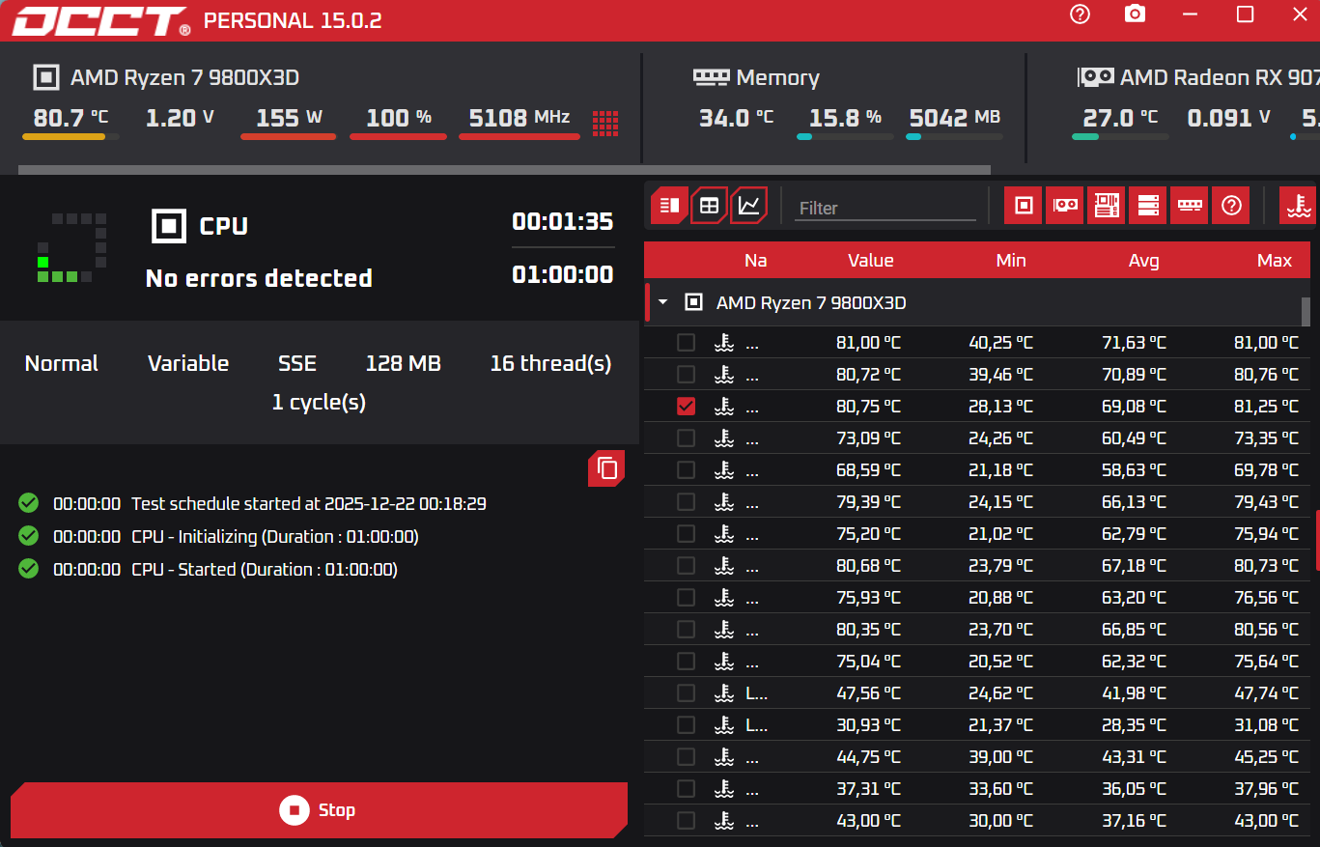Viewport: 1320px width, 847px height.
Task: Check the box for the 80,72 °C value row
Action: [x=686, y=374]
